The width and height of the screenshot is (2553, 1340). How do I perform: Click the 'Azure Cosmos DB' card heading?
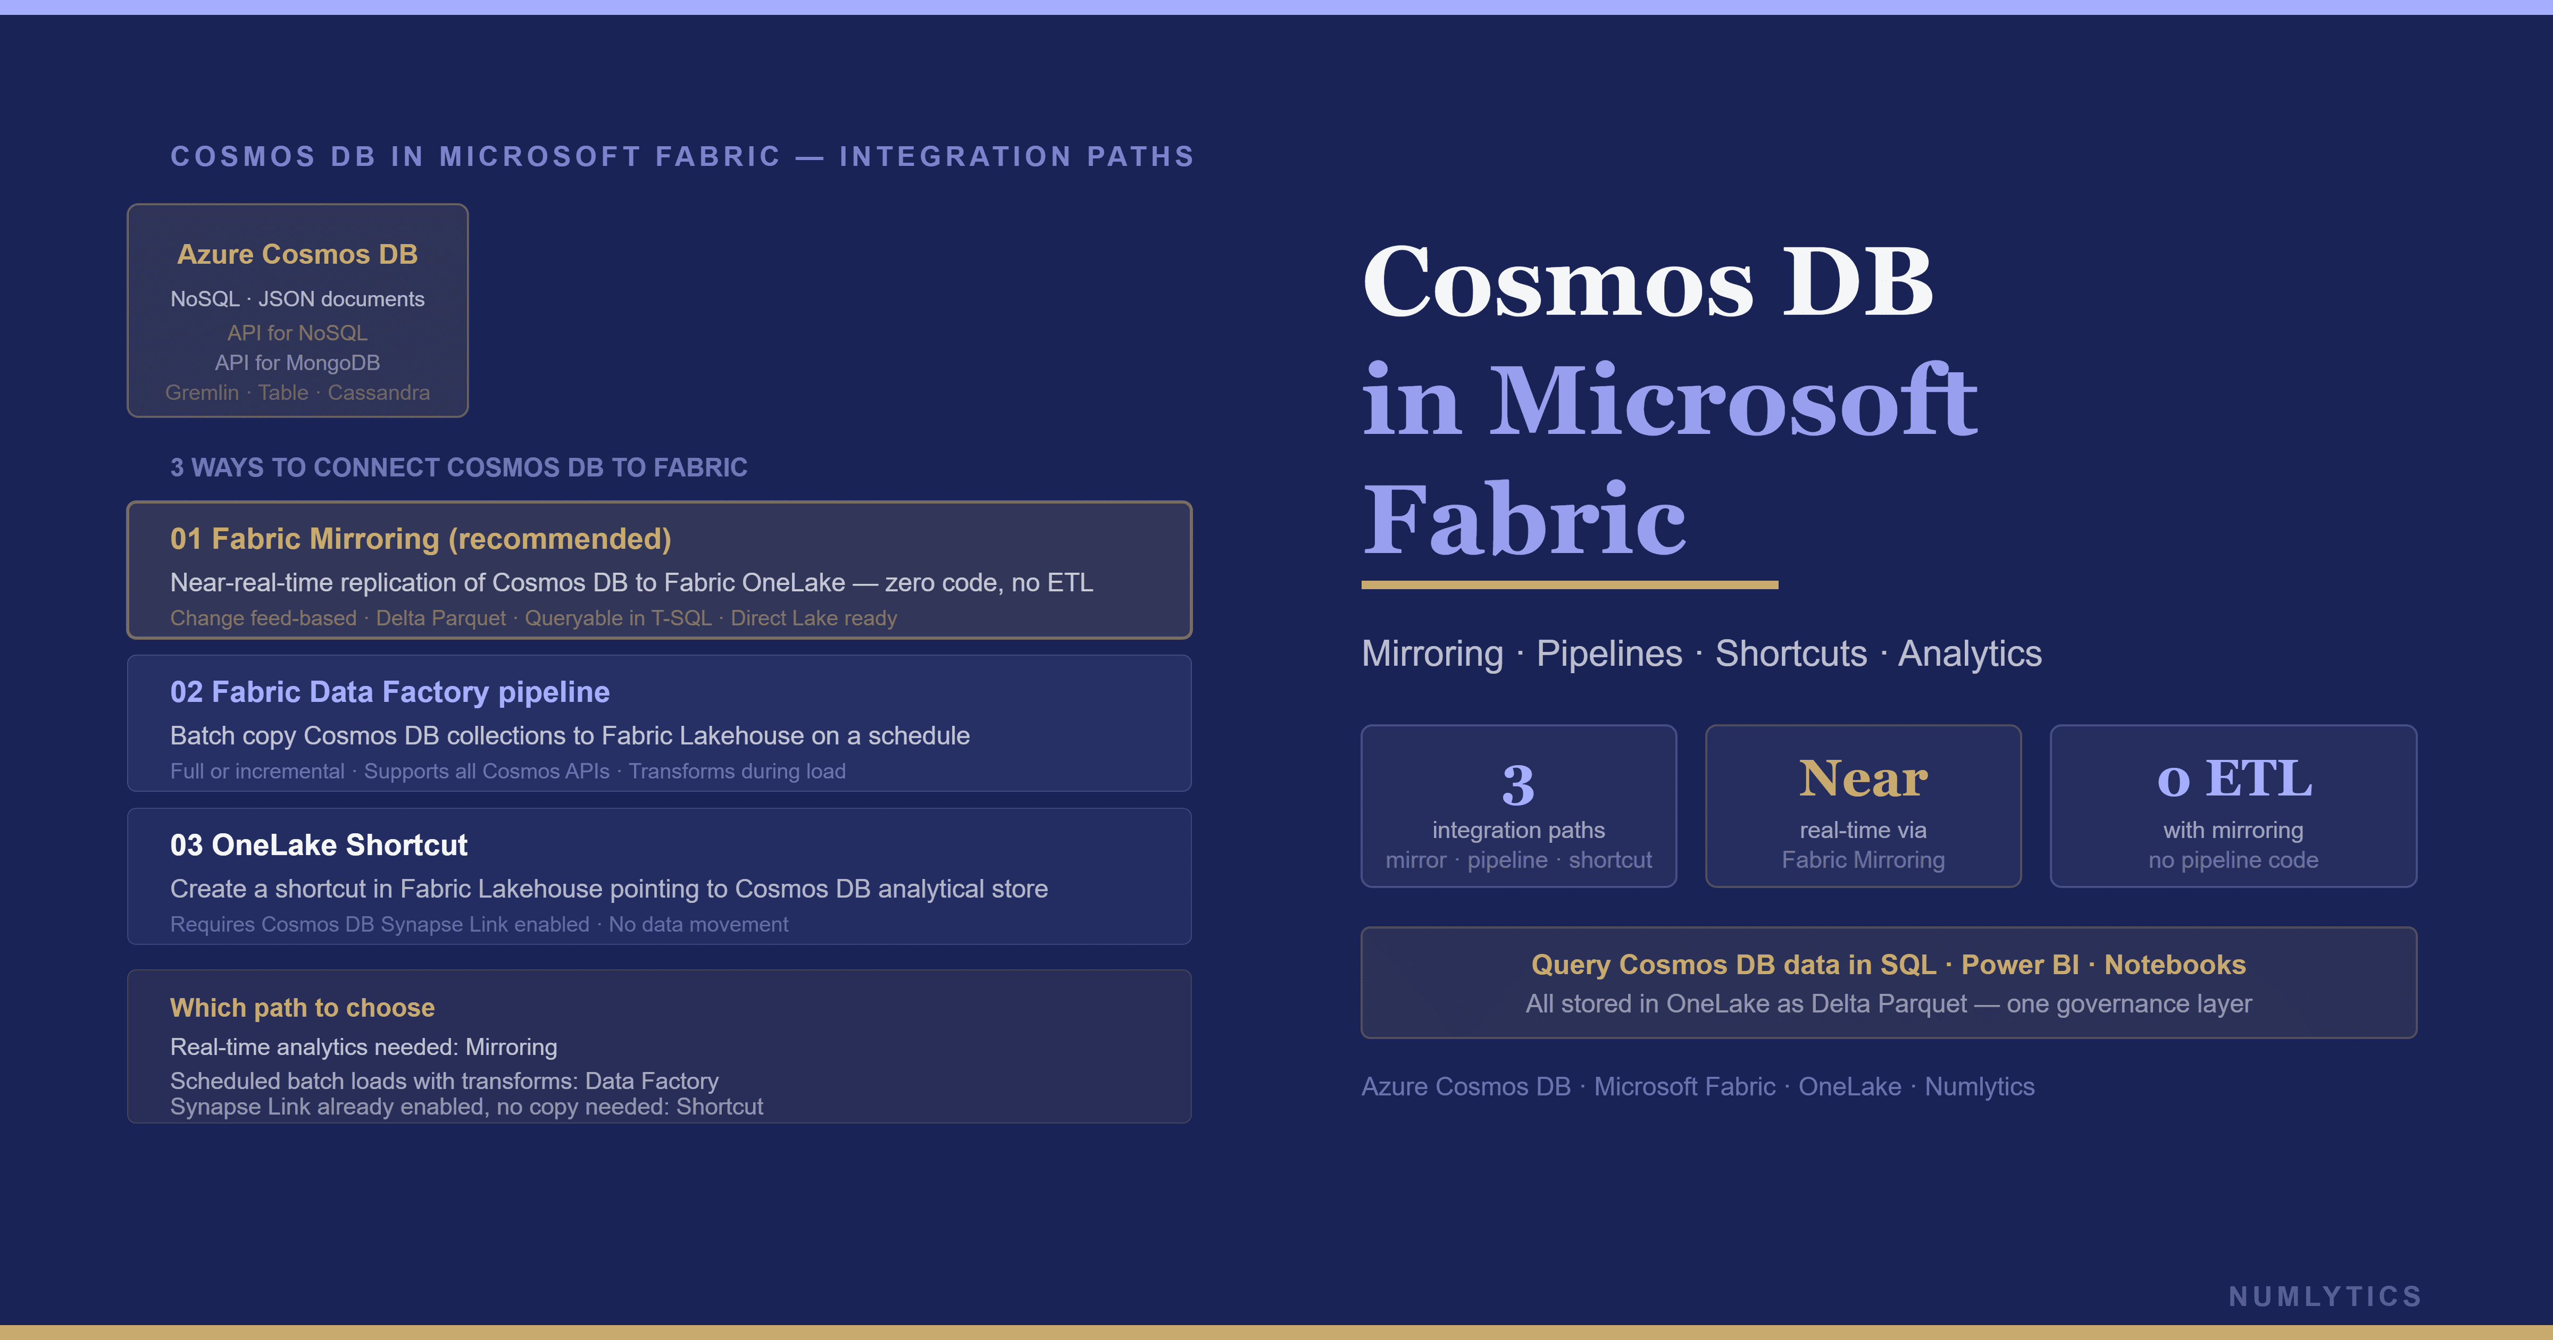[297, 255]
